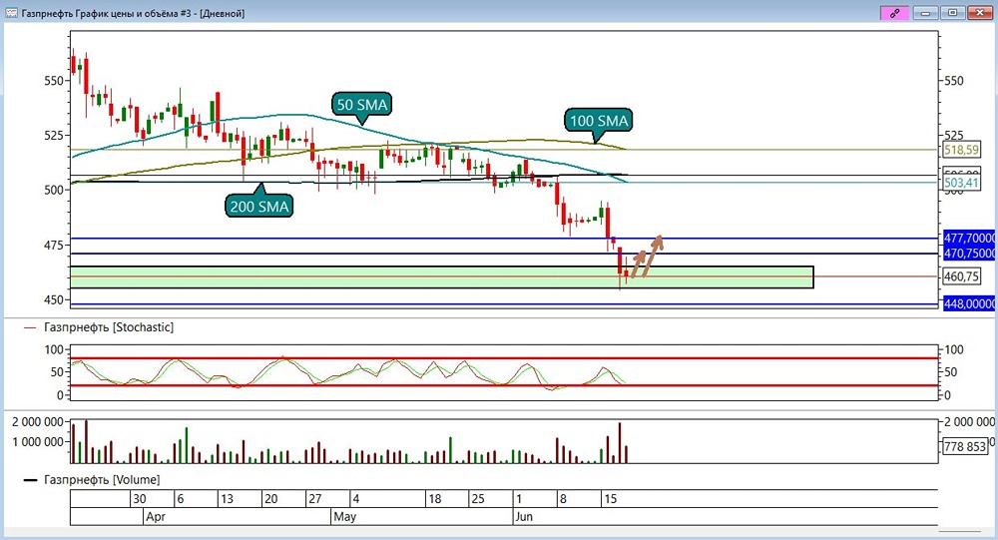Image resolution: width=998 pixels, height=540 pixels.
Task: Click the date label '8' on the time axis
Action: (563, 499)
